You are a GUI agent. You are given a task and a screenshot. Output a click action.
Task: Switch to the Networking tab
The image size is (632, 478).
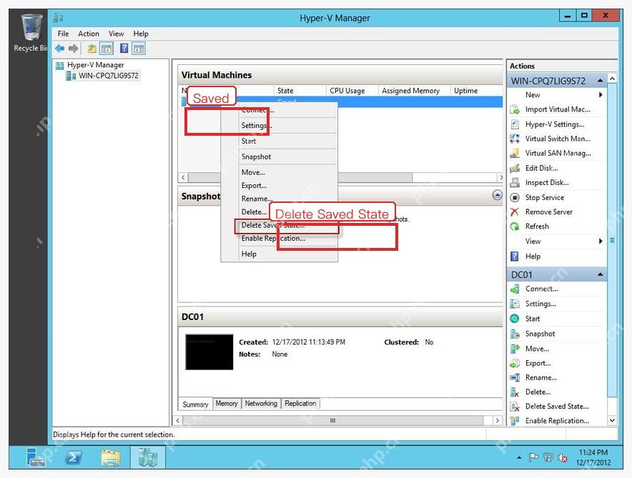[261, 404]
